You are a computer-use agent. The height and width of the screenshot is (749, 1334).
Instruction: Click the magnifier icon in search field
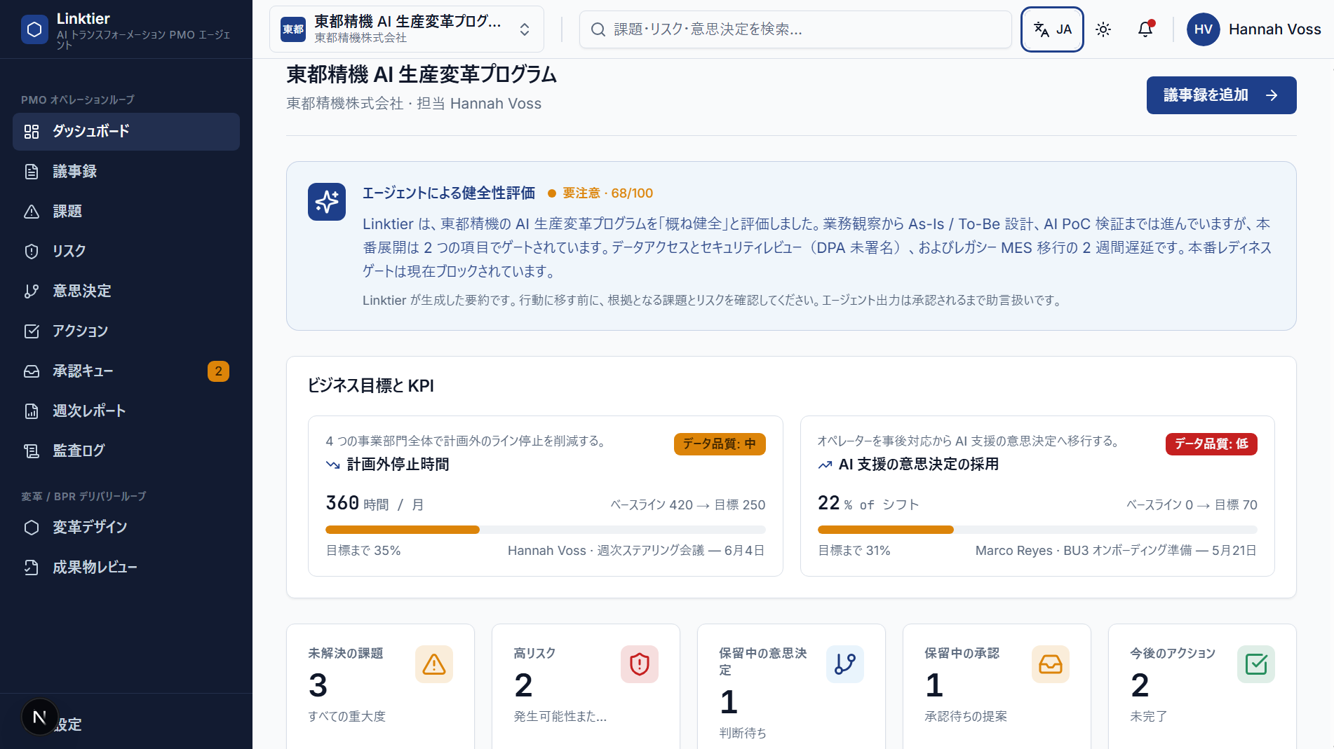pyautogui.click(x=598, y=29)
